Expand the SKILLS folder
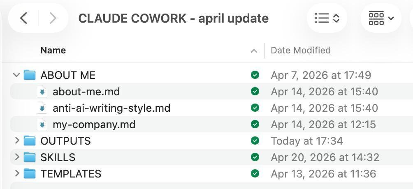The width and height of the screenshot is (413, 189). [x=17, y=157]
